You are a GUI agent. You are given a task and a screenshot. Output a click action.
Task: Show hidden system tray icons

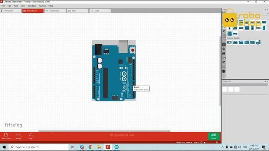tap(223, 147)
